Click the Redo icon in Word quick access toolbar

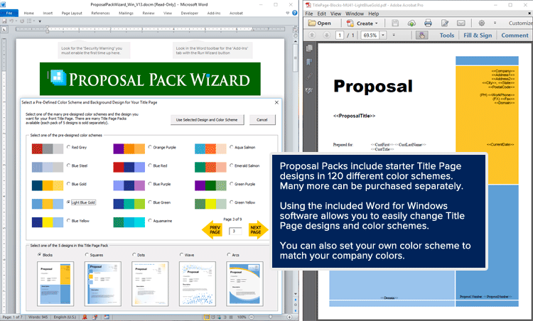(22, 21)
